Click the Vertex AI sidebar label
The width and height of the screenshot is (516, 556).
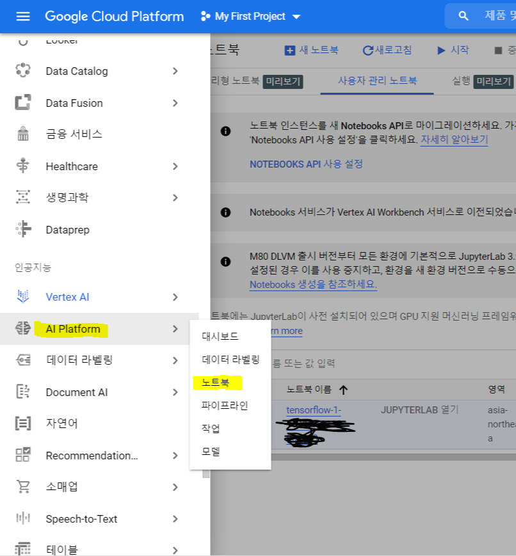point(67,297)
